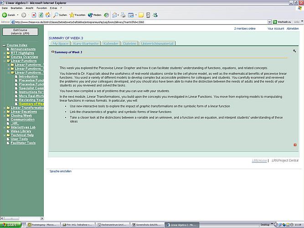Open Suchen search in toolbar
Screen dimensions: 304x228
point(60,15)
